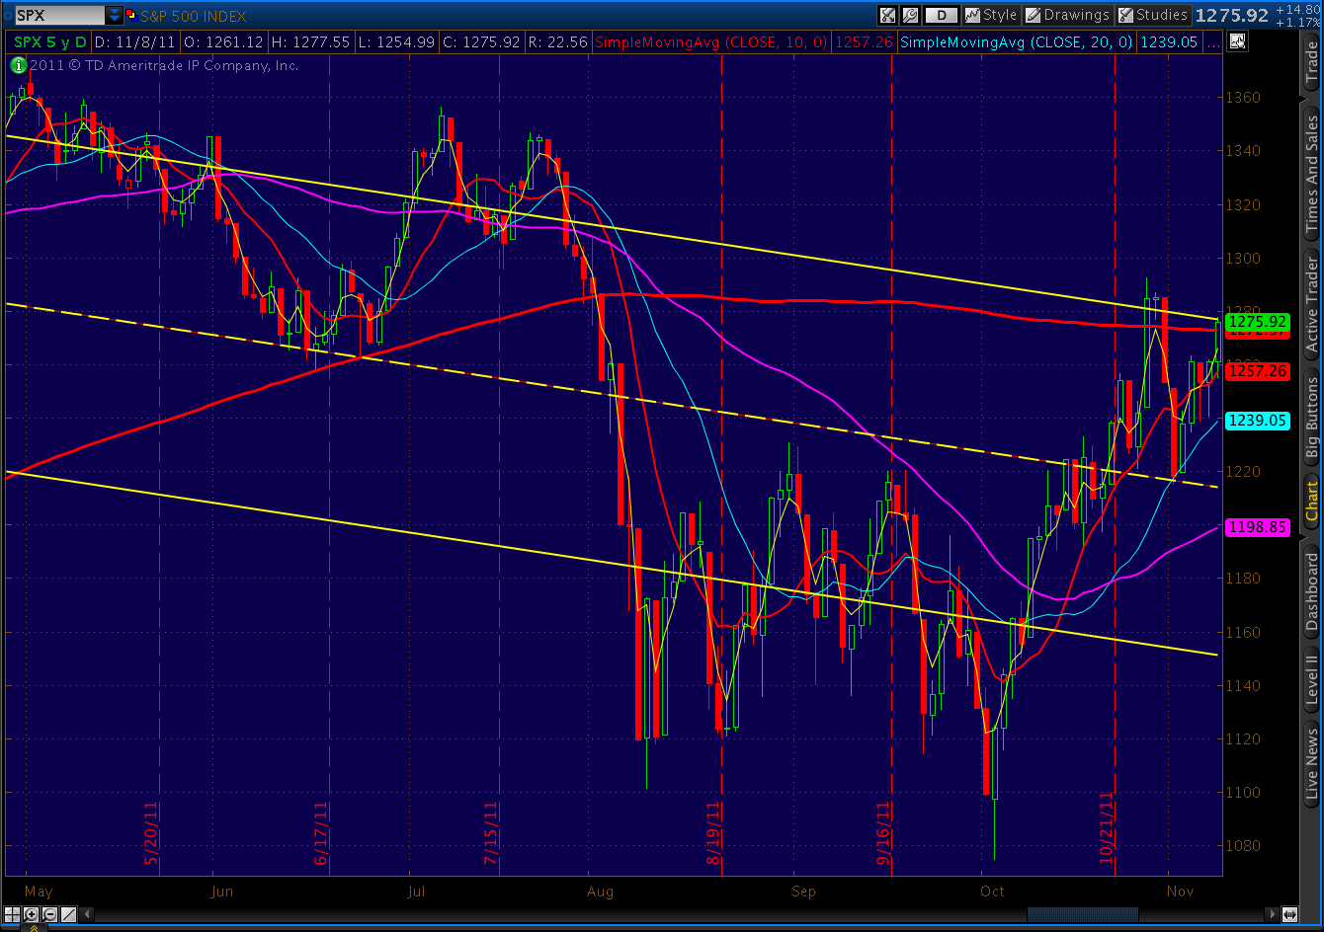Select the trendline drawing icon at bottom
Screen dimensions: 1324x932
(68, 914)
